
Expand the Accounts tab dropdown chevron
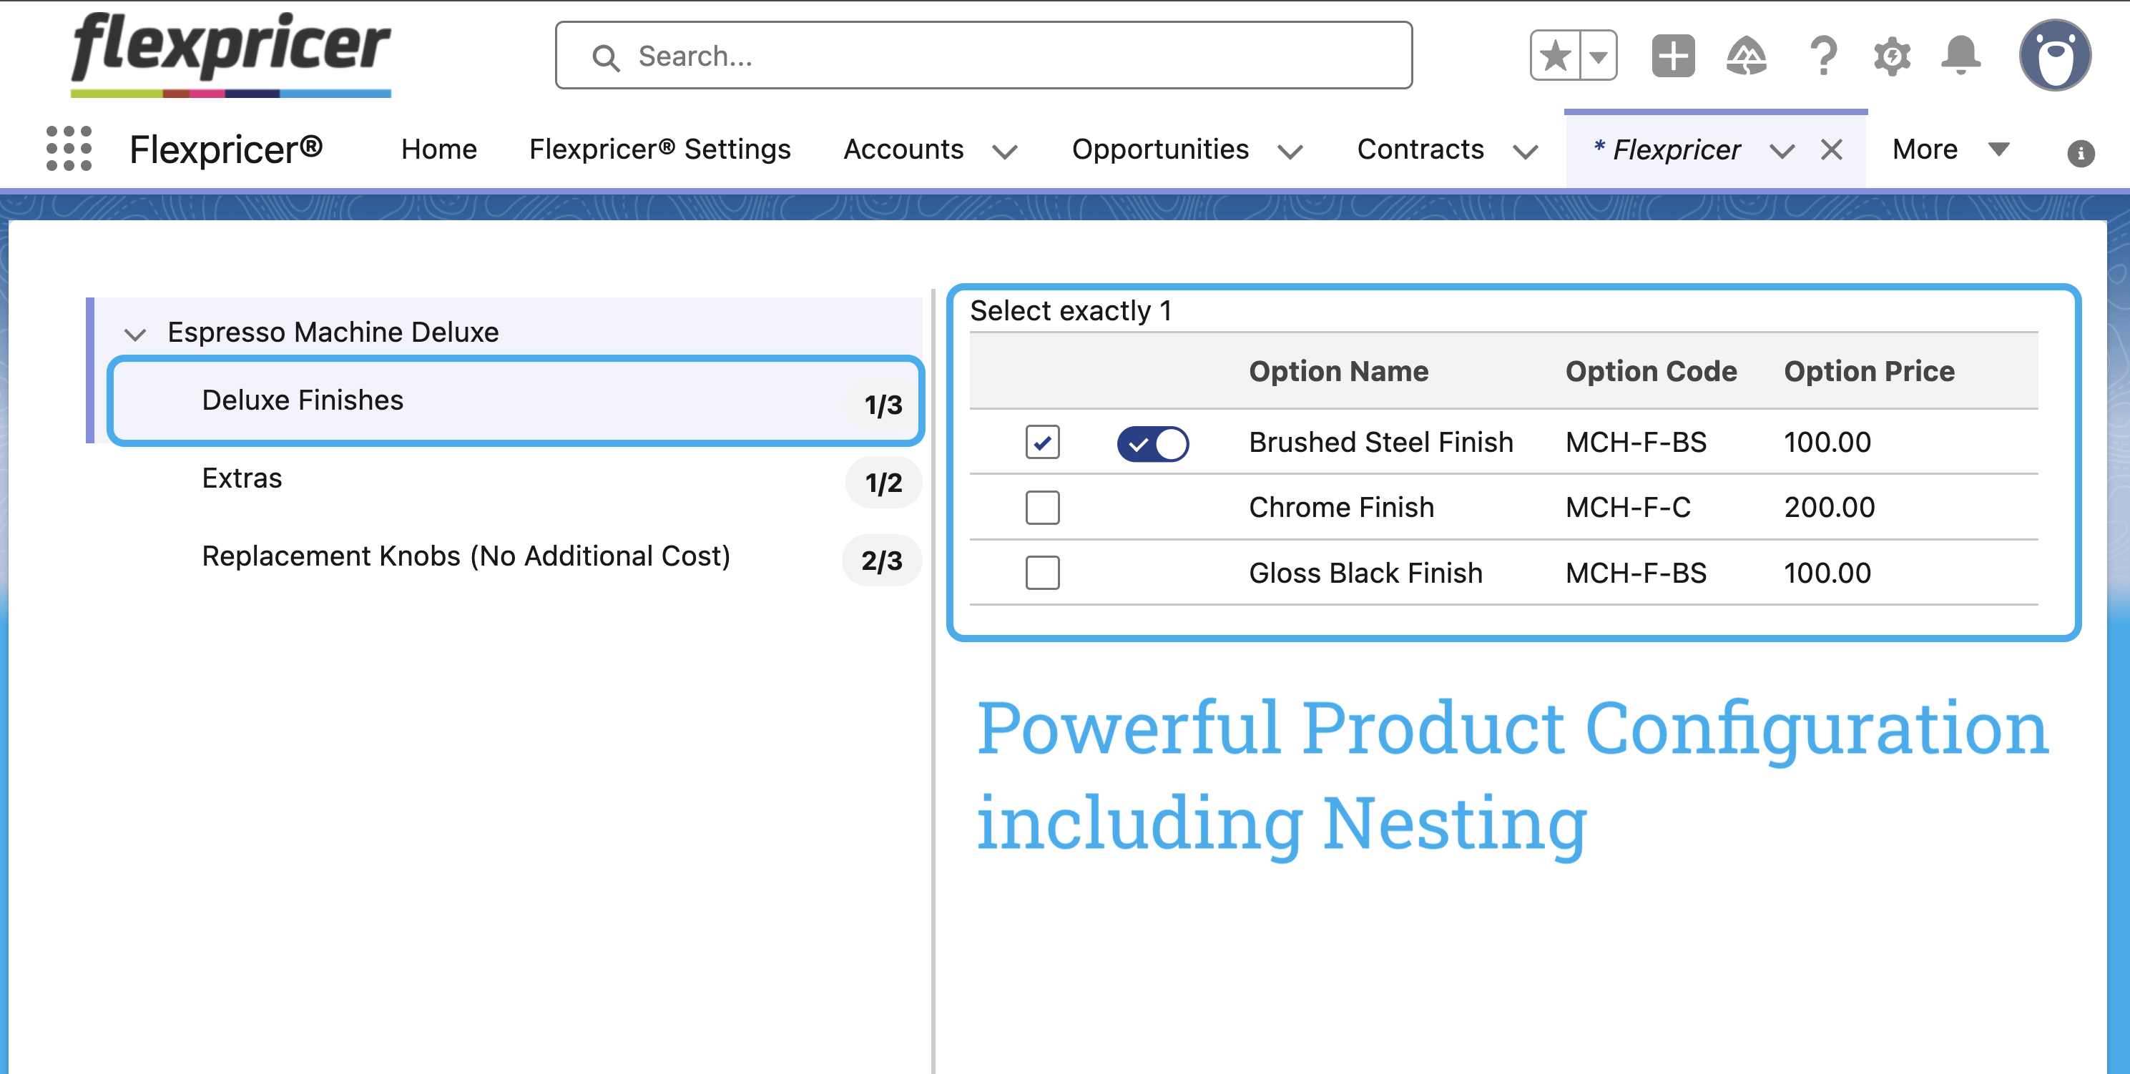point(1005,152)
